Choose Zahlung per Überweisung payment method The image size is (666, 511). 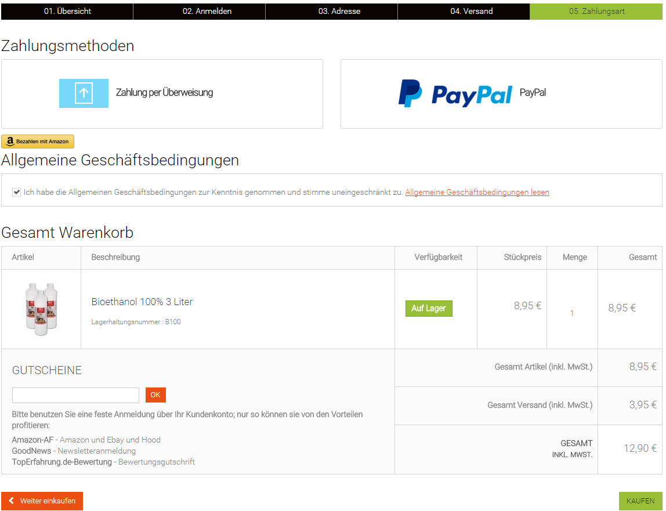coord(162,94)
